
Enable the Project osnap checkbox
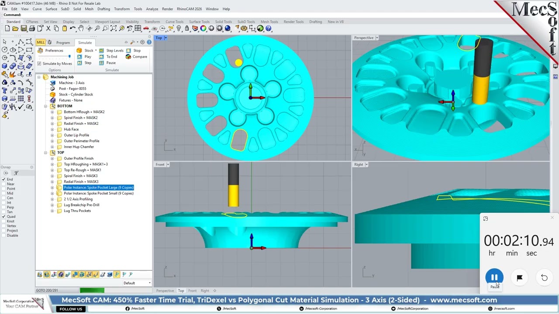[x=3, y=231]
